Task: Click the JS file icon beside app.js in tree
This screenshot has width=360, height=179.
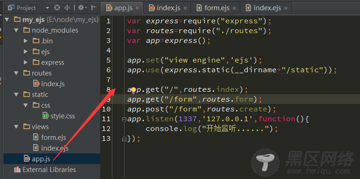Action: pyautogui.click(x=27, y=158)
